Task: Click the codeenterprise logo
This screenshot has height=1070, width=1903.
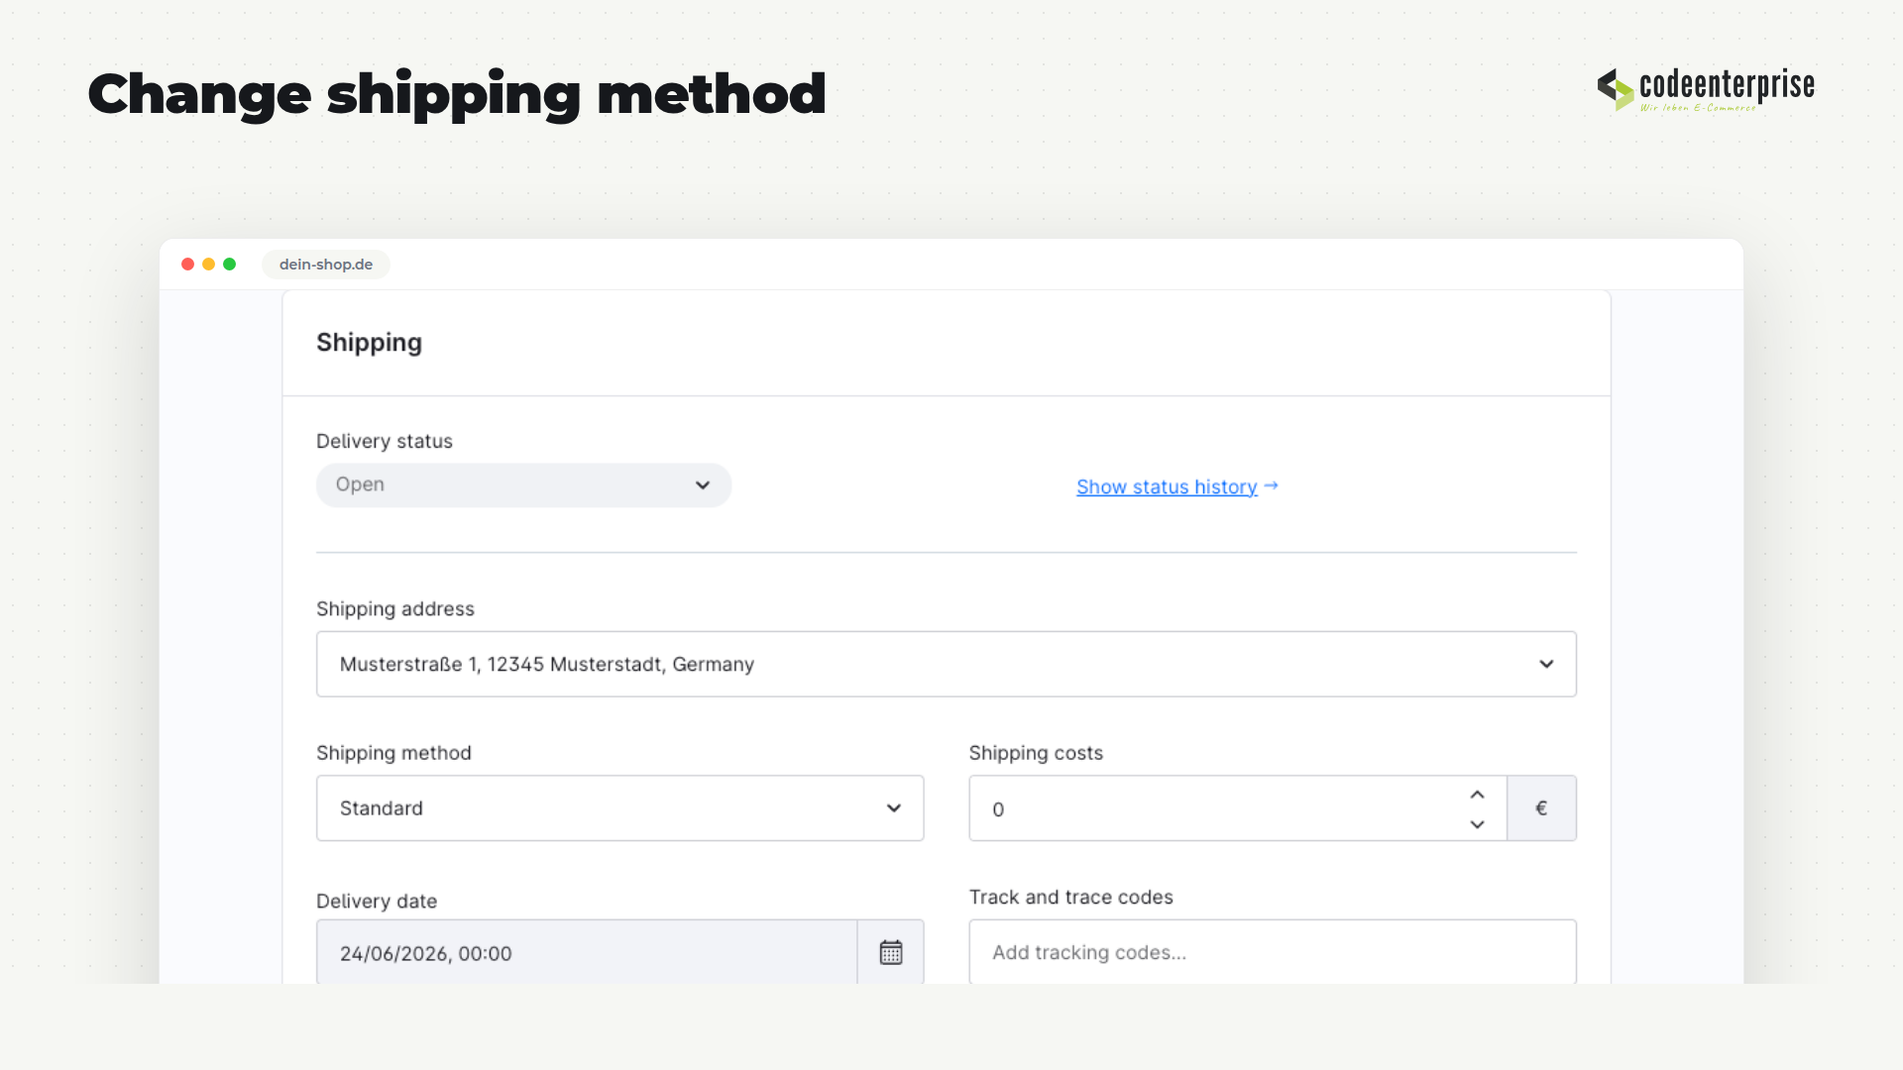Action: [1706, 89]
